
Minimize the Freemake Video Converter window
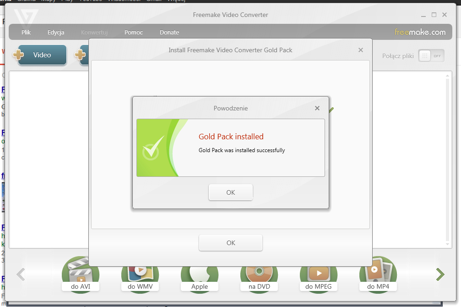[x=423, y=15]
